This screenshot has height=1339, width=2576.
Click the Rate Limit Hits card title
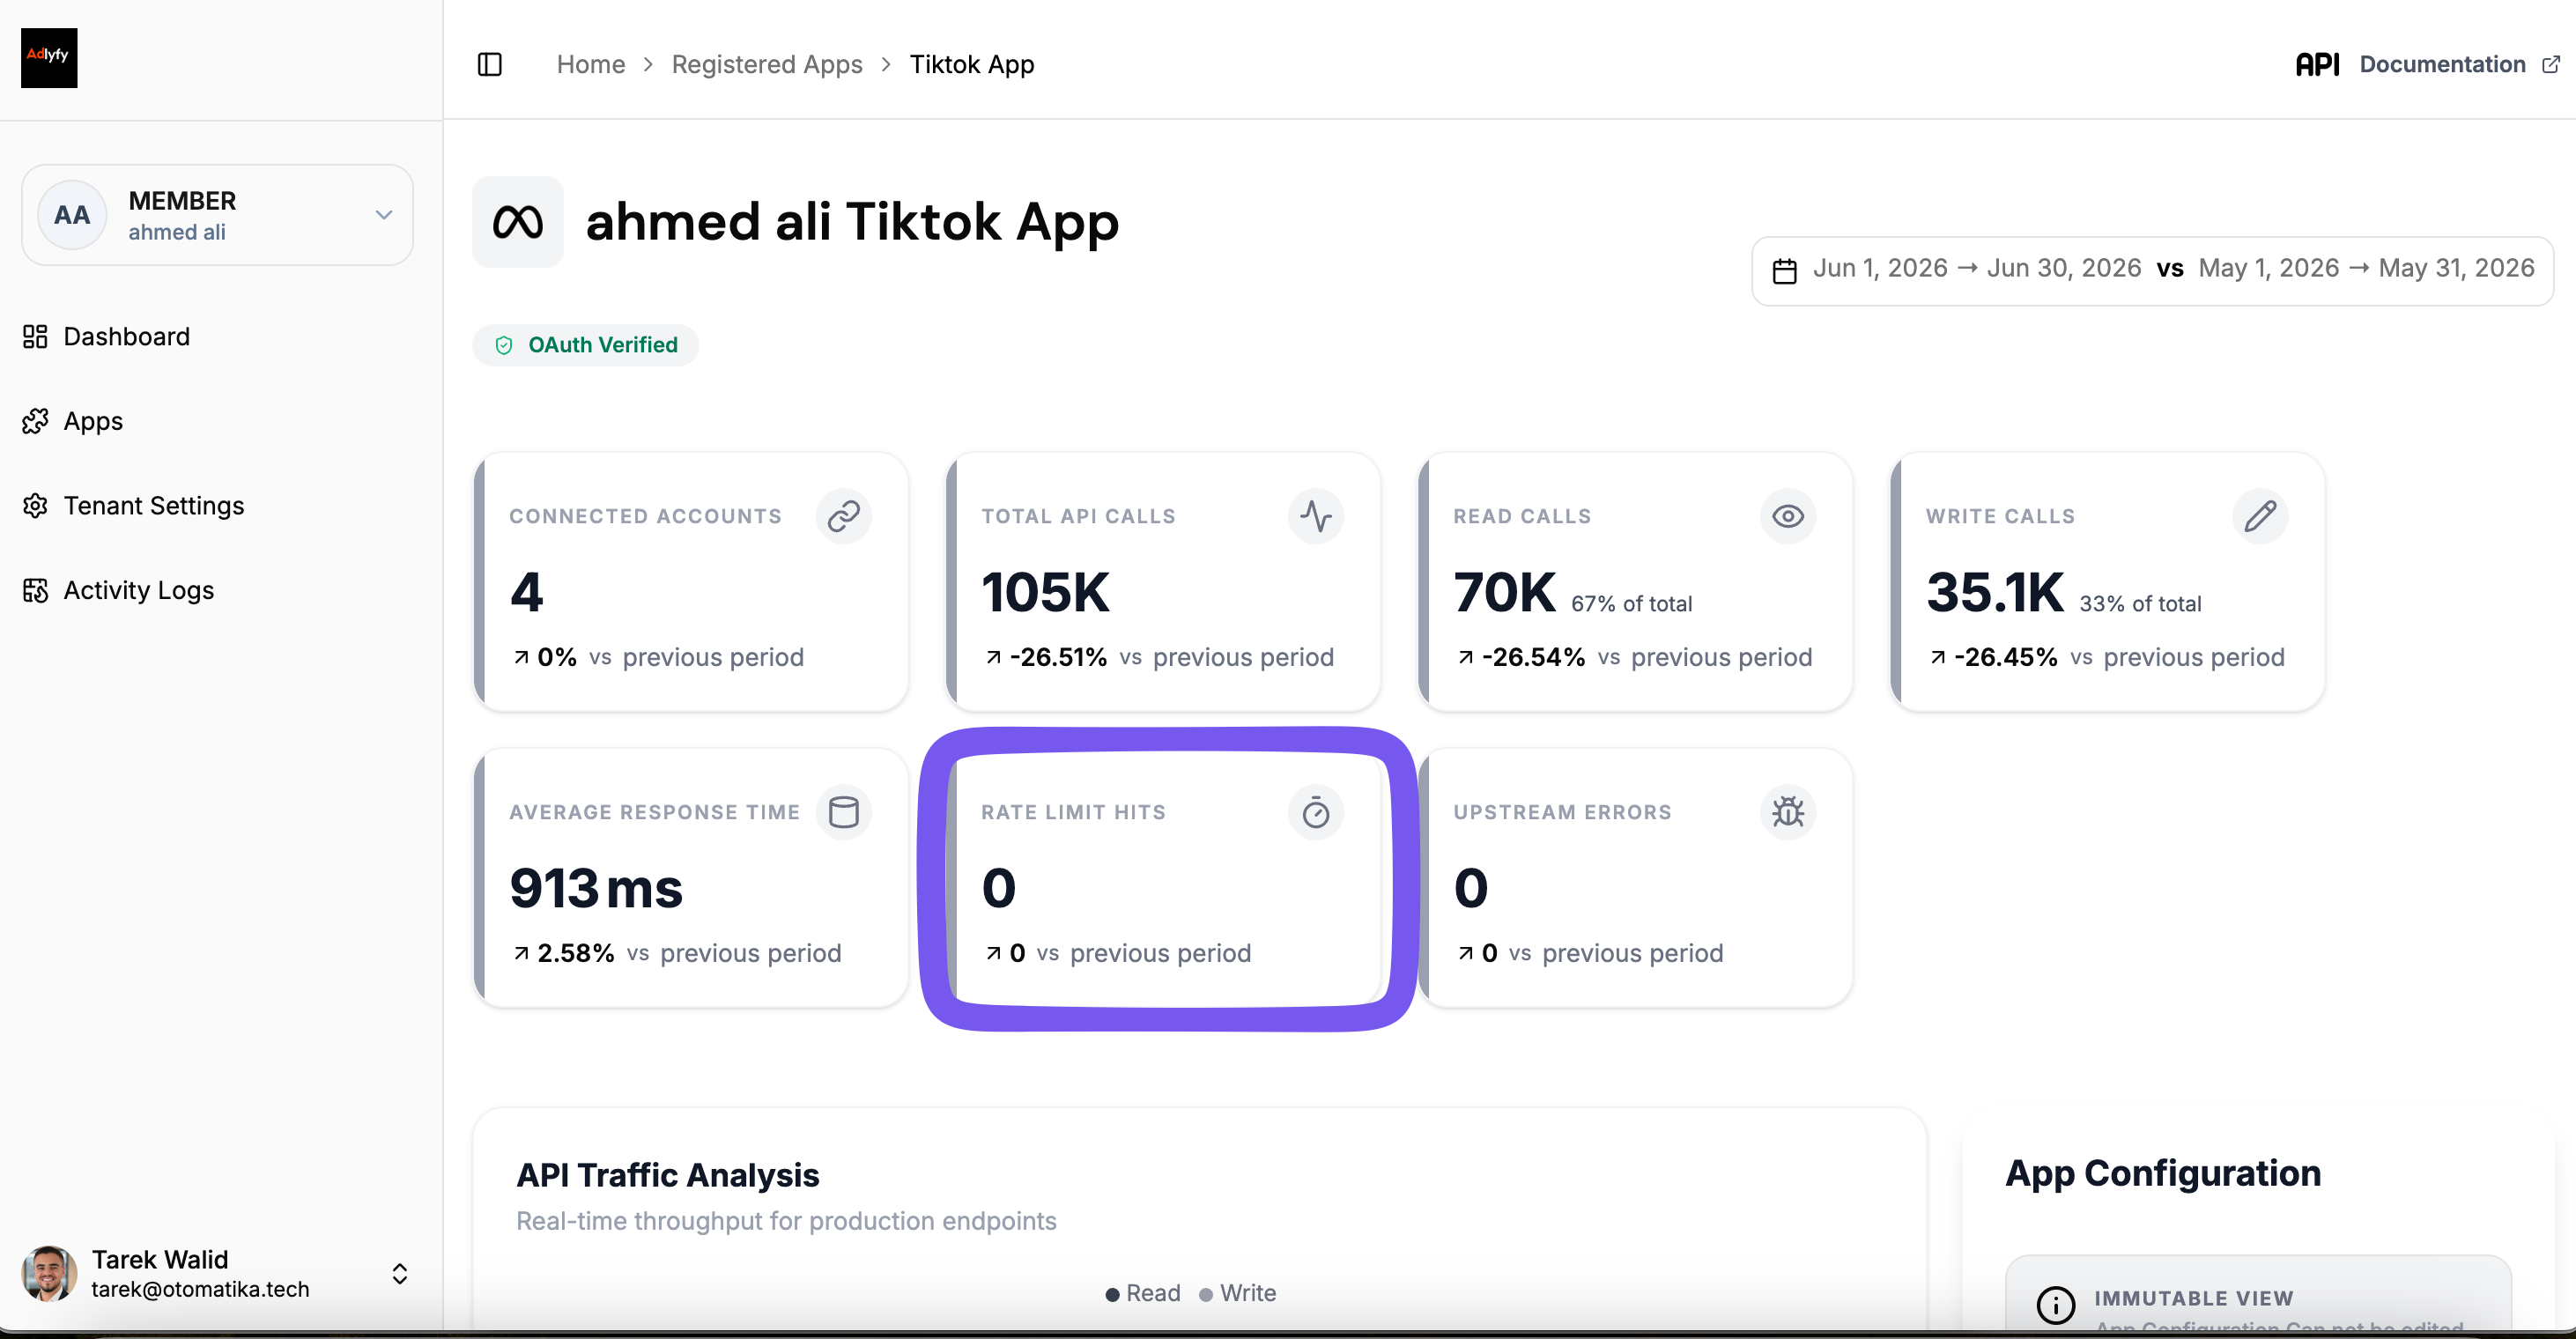pyautogui.click(x=1073, y=812)
